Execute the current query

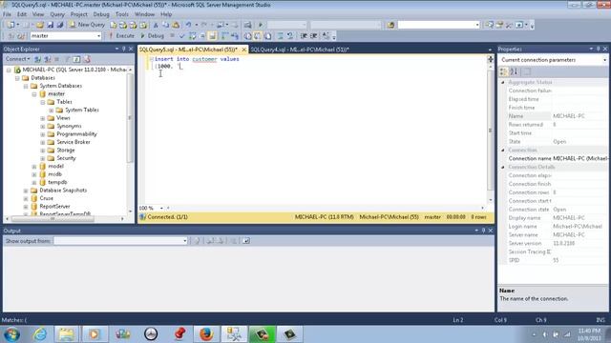[121, 36]
